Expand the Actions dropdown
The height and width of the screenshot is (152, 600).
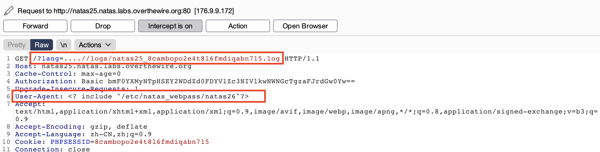(x=95, y=45)
